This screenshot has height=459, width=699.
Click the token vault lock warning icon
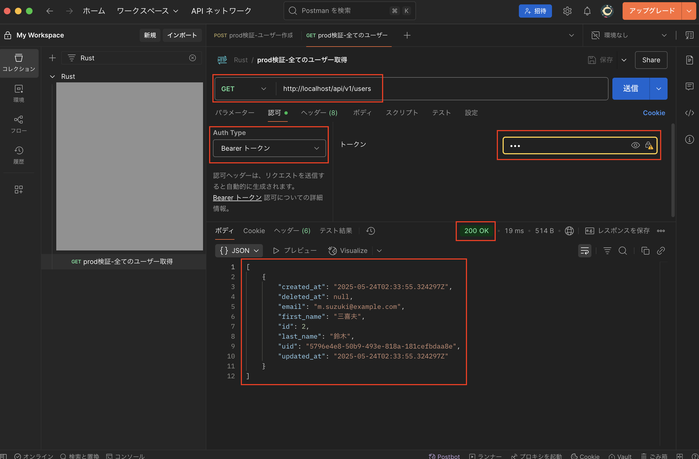(x=649, y=145)
